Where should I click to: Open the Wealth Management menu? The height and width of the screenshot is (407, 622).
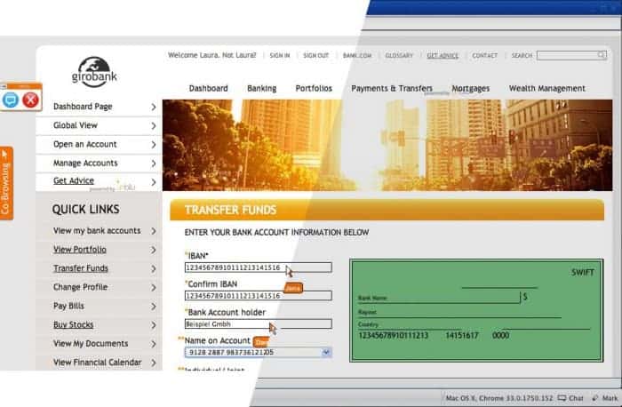[547, 89]
